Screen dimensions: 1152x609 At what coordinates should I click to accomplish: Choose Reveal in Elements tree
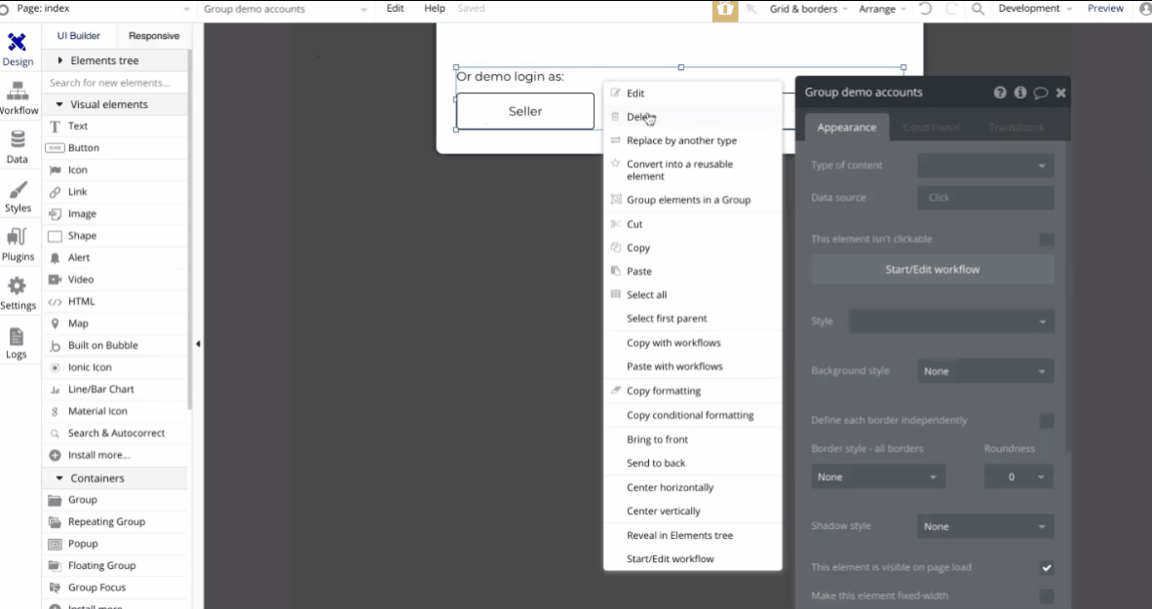coord(692,536)
